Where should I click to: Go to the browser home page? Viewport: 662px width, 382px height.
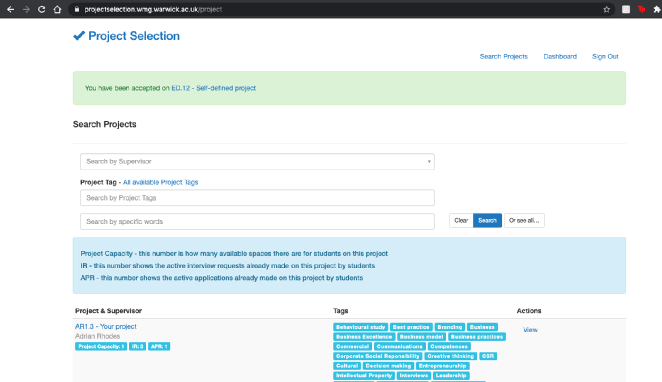57,10
